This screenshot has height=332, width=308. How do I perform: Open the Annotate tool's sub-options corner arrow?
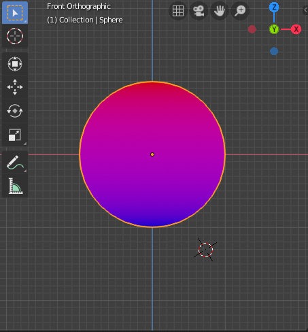coord(25,171)
